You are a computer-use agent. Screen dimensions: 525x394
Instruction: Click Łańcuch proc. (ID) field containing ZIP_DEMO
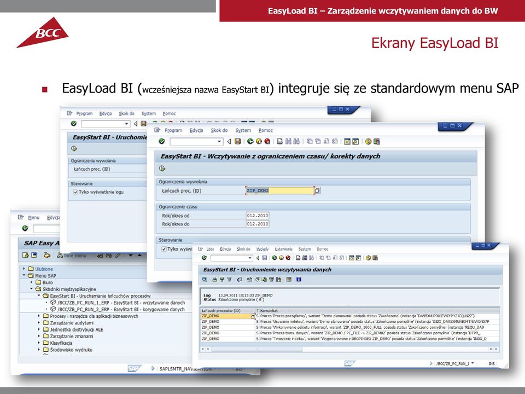pyautogui.click(x=280, y=190)
